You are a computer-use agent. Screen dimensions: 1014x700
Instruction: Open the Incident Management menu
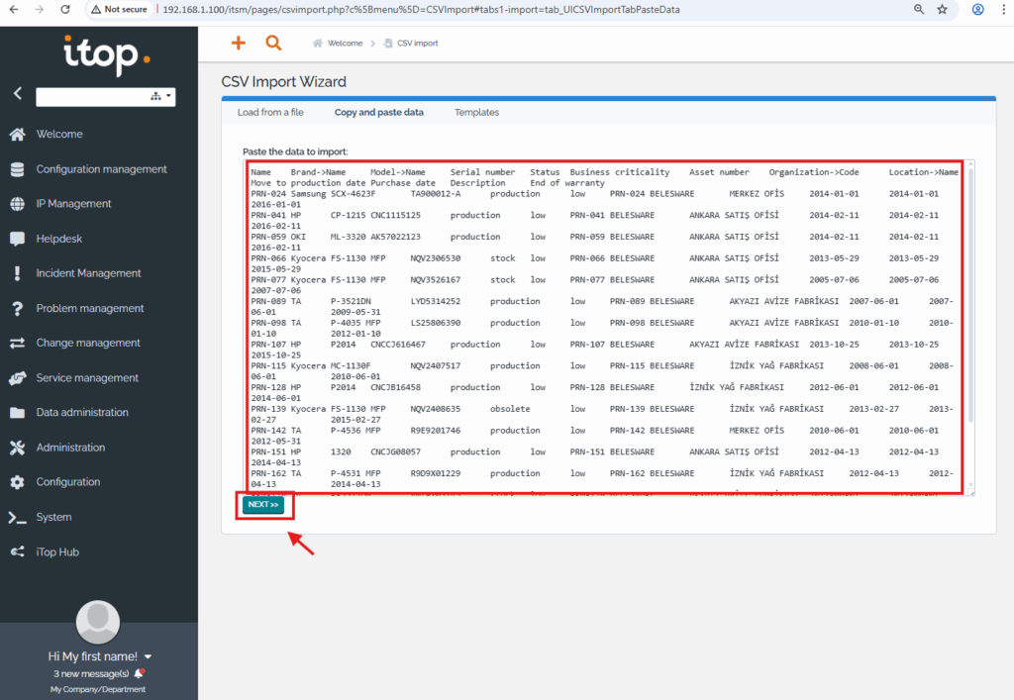[x=88, y=273]
